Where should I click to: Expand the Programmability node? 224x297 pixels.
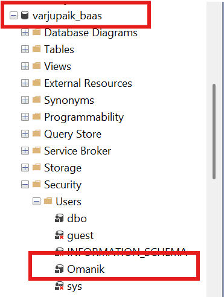[x=25, y=117]
